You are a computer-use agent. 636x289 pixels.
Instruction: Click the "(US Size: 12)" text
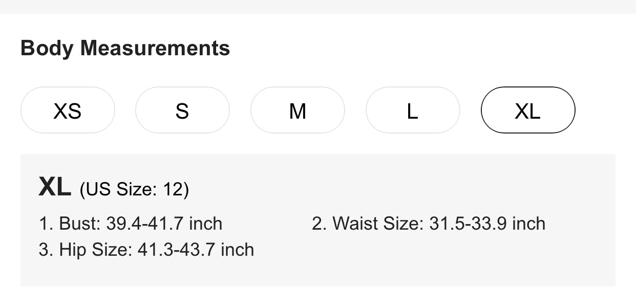134,190
